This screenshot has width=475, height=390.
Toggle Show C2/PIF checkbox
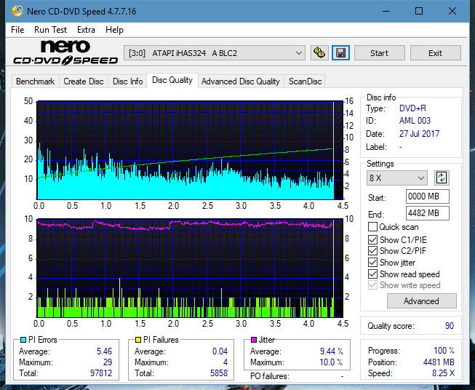[372, 251]
